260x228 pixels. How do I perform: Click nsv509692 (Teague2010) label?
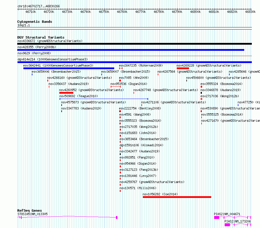click(79, 96)
